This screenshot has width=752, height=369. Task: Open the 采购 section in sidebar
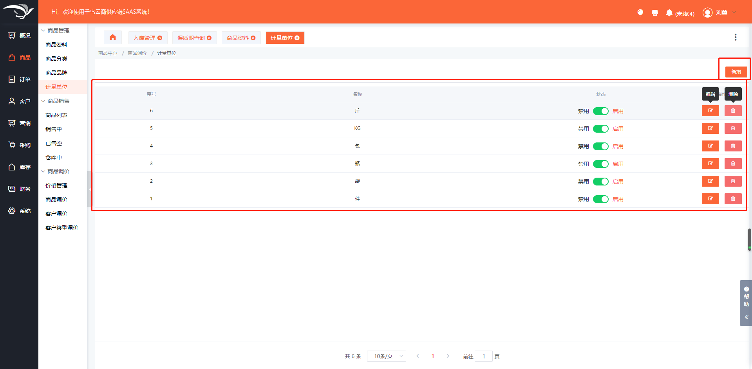tap(19, 145)
